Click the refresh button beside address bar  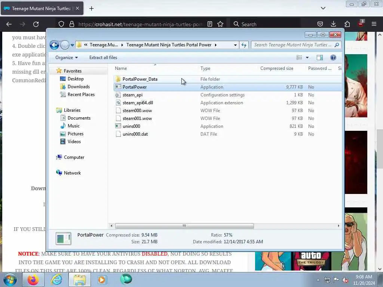pos(244,45)
